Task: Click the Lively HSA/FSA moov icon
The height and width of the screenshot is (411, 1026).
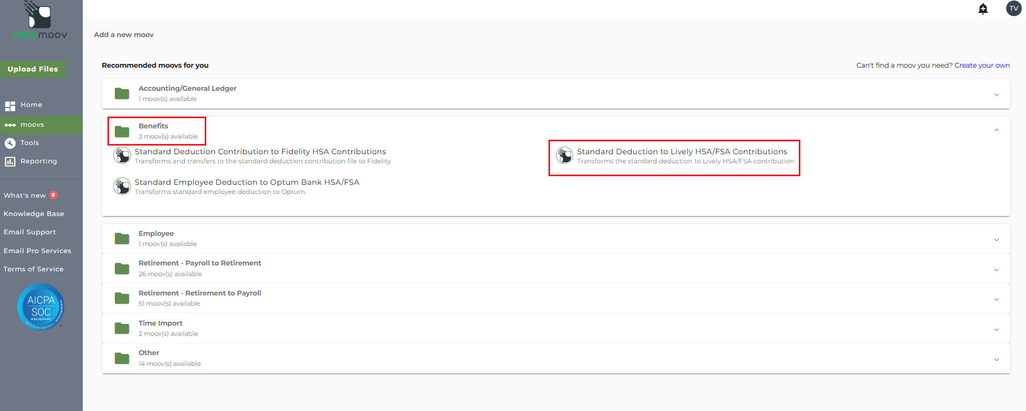Action: [565, 155]
